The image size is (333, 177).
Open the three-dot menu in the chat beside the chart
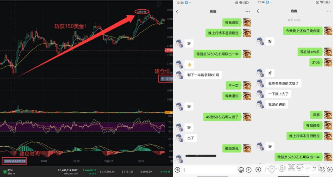[248, 12]
